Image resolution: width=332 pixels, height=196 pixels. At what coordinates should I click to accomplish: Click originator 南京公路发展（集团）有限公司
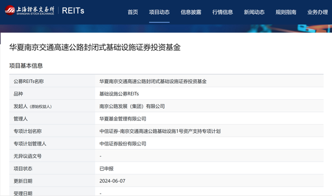point(132,106)
